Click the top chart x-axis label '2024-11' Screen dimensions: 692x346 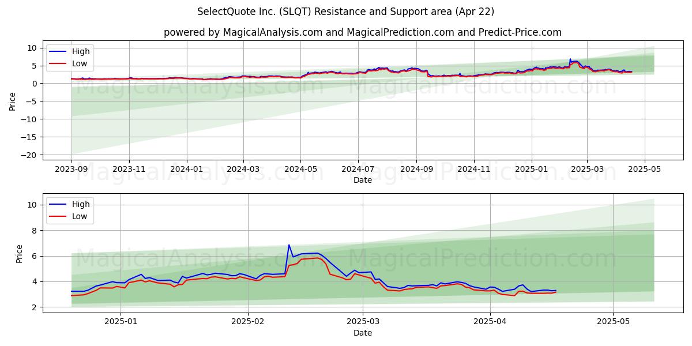click(x=473, y=170)
